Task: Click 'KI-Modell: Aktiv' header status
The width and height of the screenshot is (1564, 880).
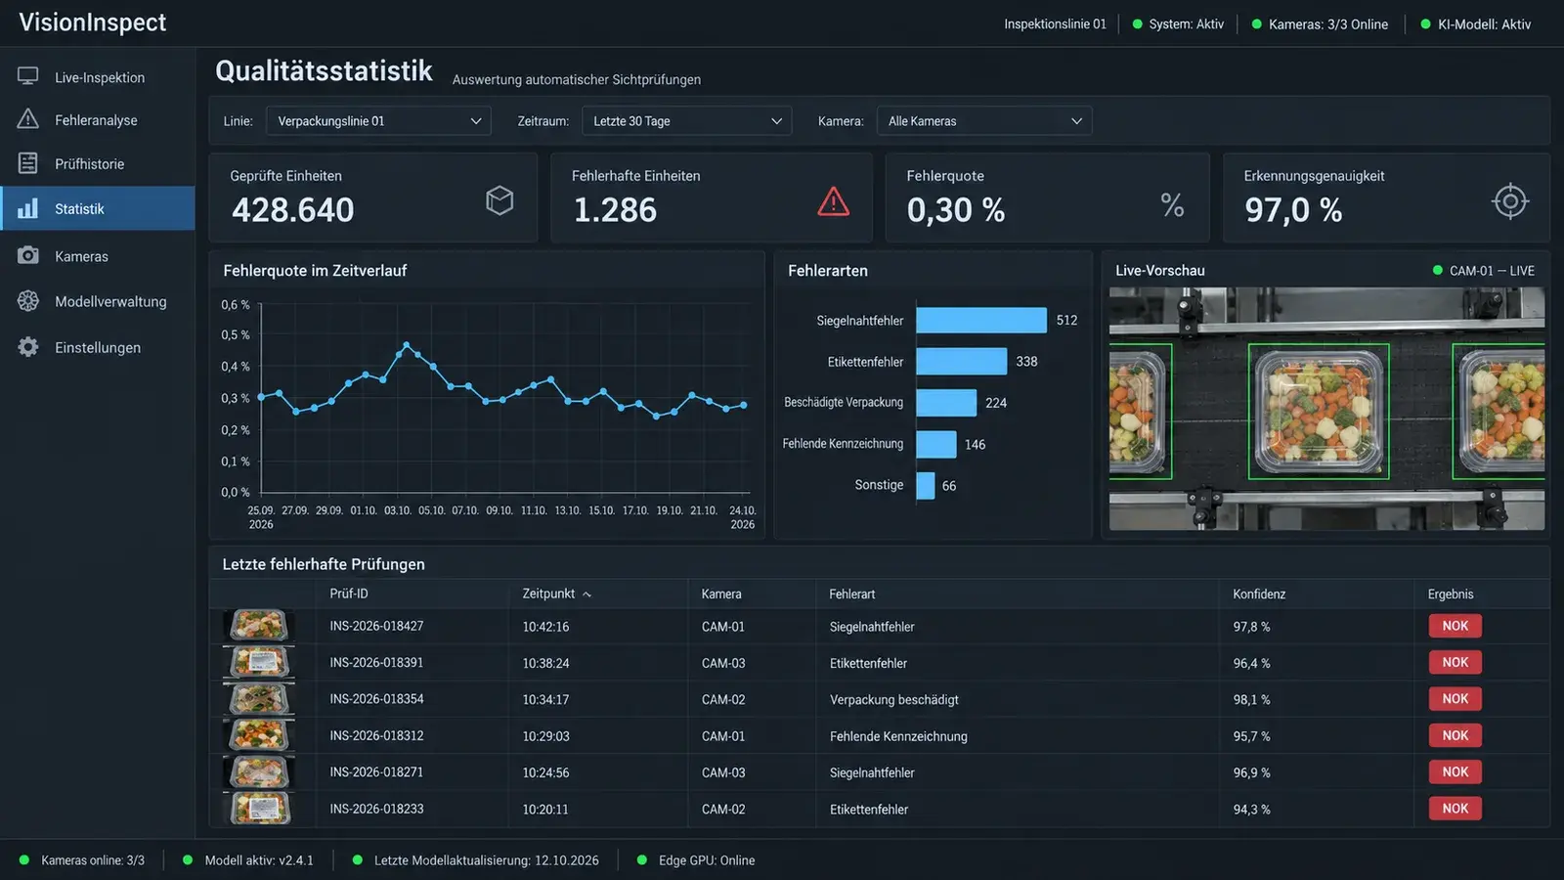Action: [x=1476, y=24]
